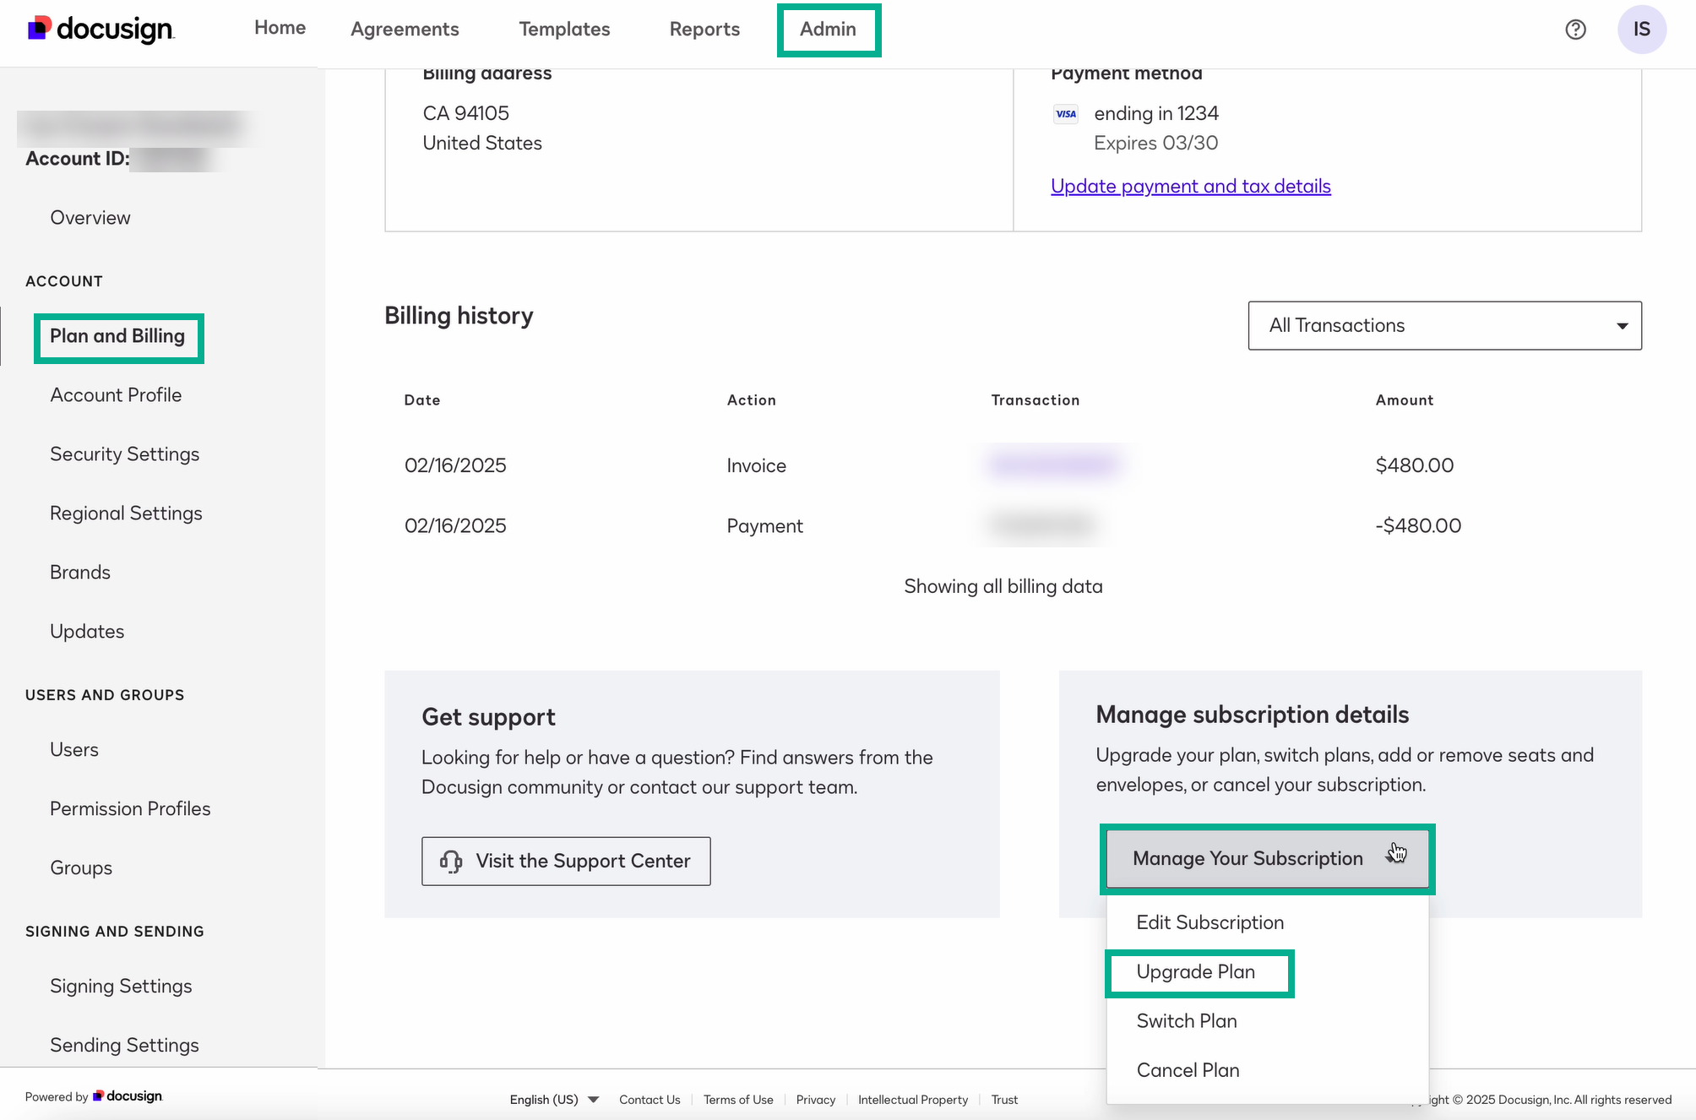Select Edit Subscription

(x=1209, y=922)
